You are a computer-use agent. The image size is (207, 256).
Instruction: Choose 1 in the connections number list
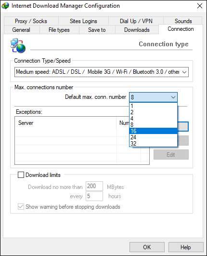click(x=153, y=106)
